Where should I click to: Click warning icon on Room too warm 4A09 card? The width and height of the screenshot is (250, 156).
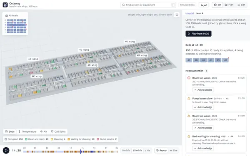point(189,116)
